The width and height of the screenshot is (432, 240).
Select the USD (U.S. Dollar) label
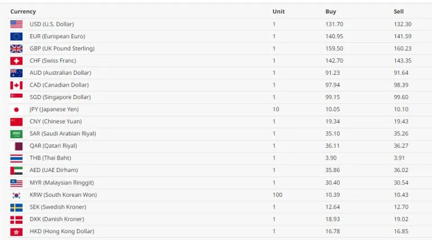pos(52,24)
